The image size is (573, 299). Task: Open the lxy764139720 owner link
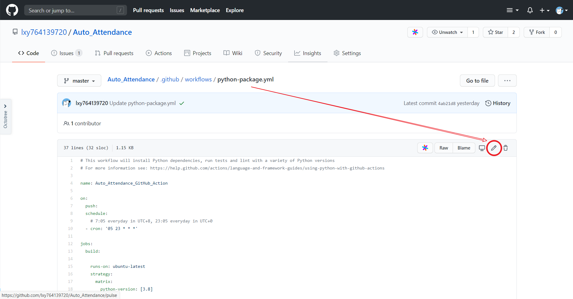pos(44,32)
